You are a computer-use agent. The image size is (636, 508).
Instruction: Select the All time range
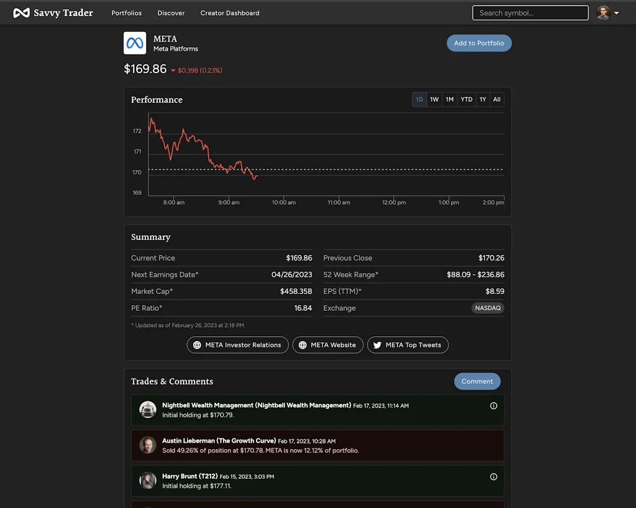pyautogui.click(x=497, y=99)
